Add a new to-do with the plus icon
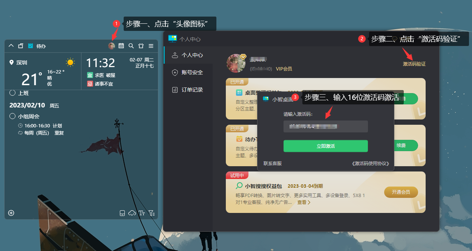 click(x=11, y=213)
